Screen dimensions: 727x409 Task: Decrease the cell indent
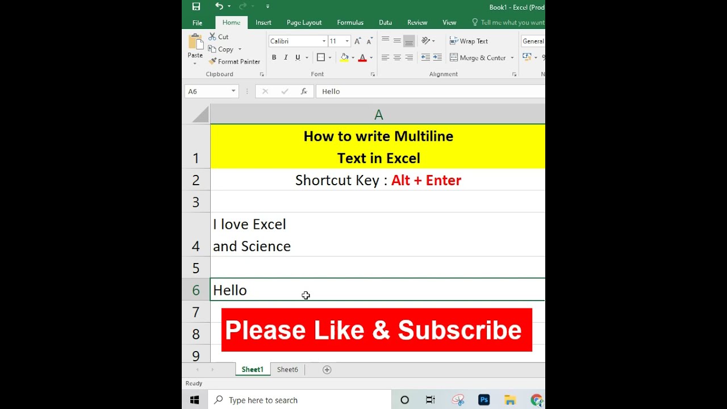tap(425, 57)
